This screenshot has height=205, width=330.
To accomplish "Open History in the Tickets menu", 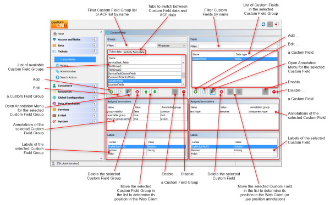I will click(64, 65).
